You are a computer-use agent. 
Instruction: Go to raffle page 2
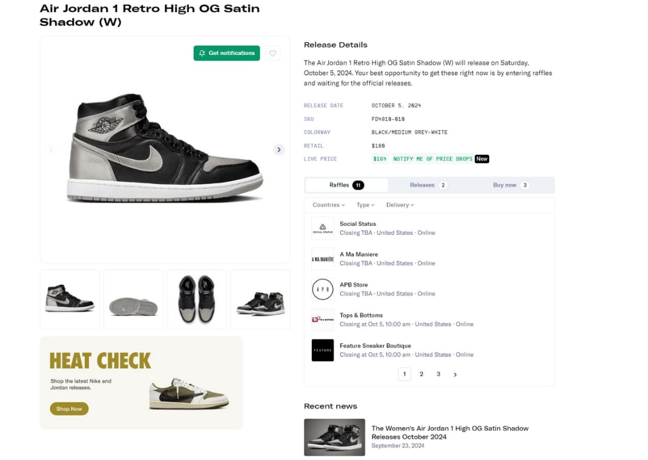point(422,374)
